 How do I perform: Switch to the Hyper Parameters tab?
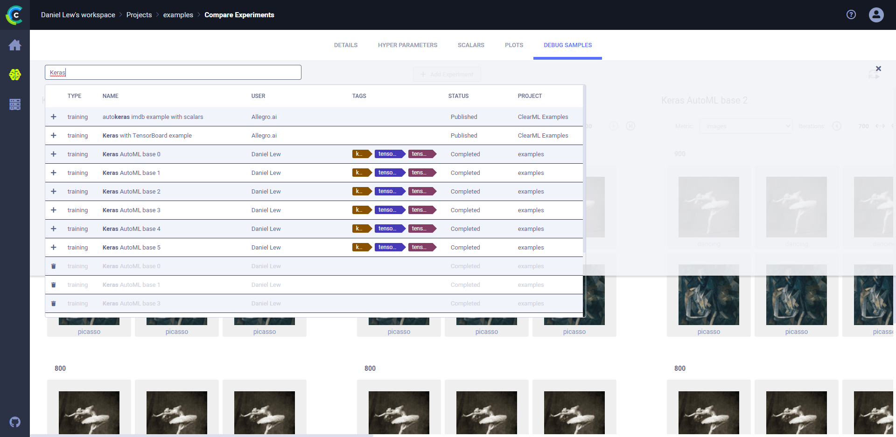[407, 45]
